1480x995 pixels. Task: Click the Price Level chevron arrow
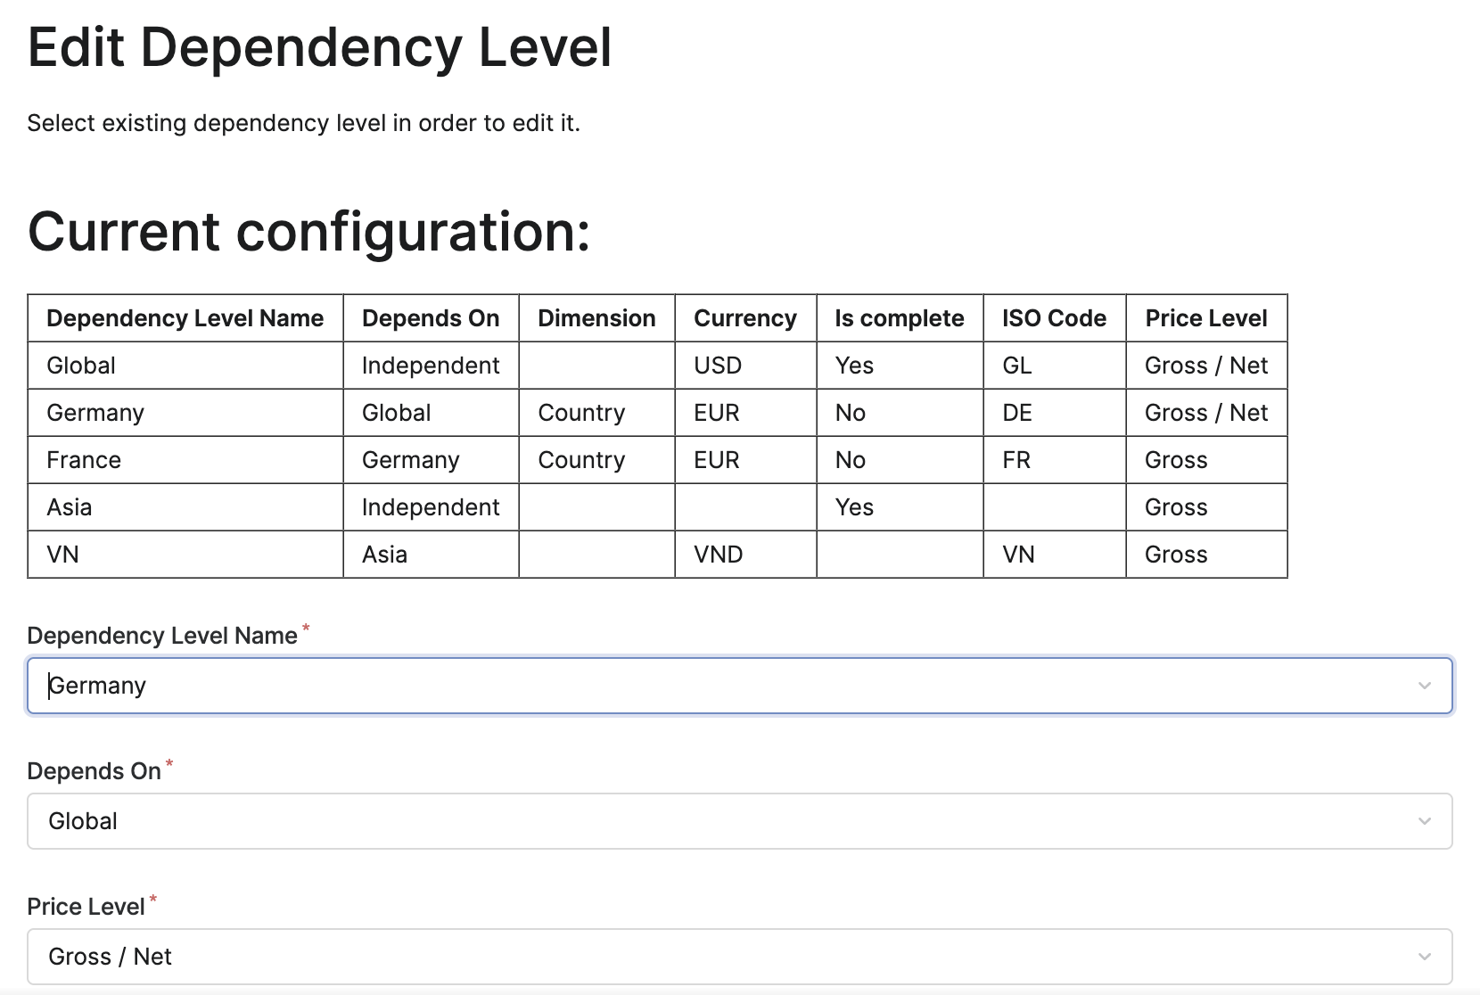1425,956
